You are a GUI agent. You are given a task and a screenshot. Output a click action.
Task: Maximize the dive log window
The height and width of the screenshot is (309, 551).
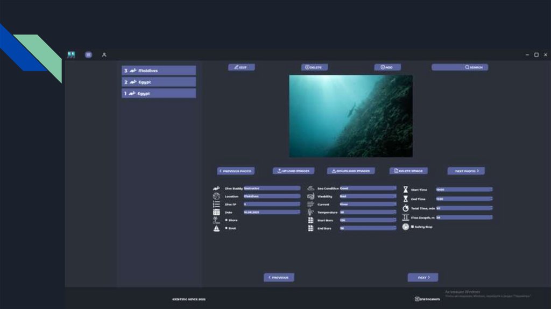[536, 55]
